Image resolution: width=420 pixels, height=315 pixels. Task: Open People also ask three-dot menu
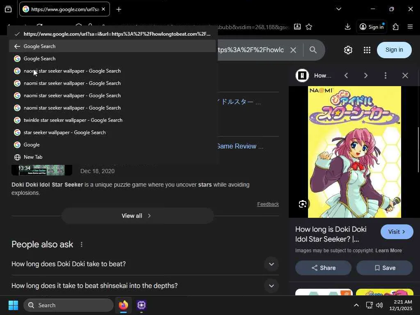pyautogui.click(x=82, y=244)
